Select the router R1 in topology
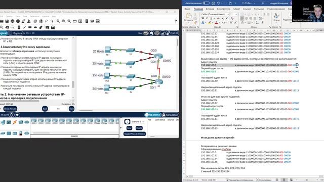 [x=158, y=56]
